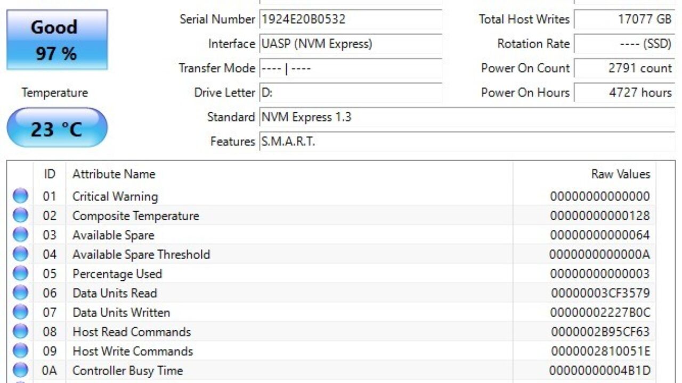
Task: Click the indicator next to Available Spare
Action: [x=20, y=235]
